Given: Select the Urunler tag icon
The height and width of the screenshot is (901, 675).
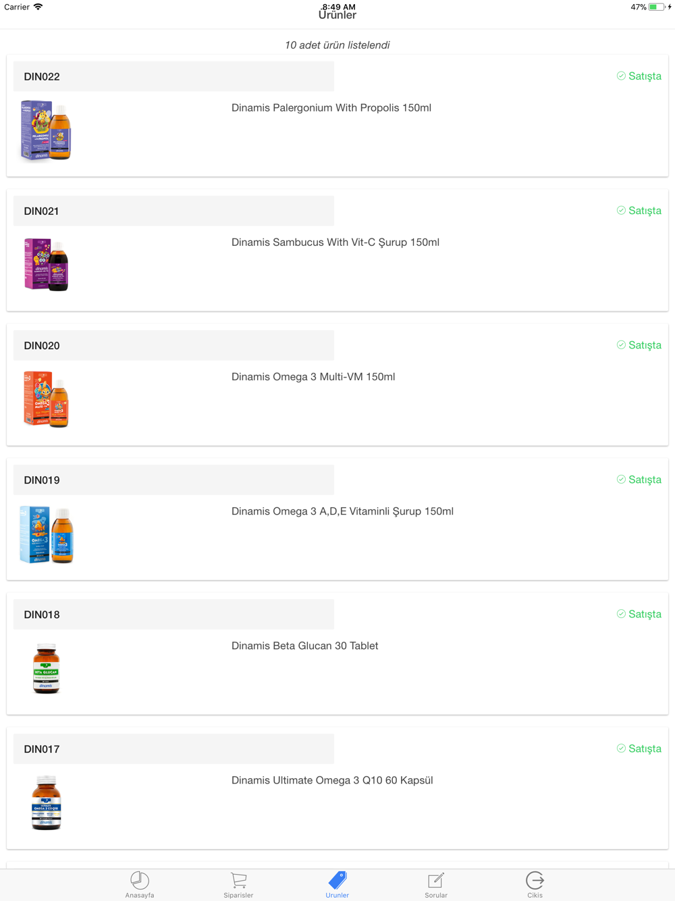Looking at the screenshot, I should [337, 880].
